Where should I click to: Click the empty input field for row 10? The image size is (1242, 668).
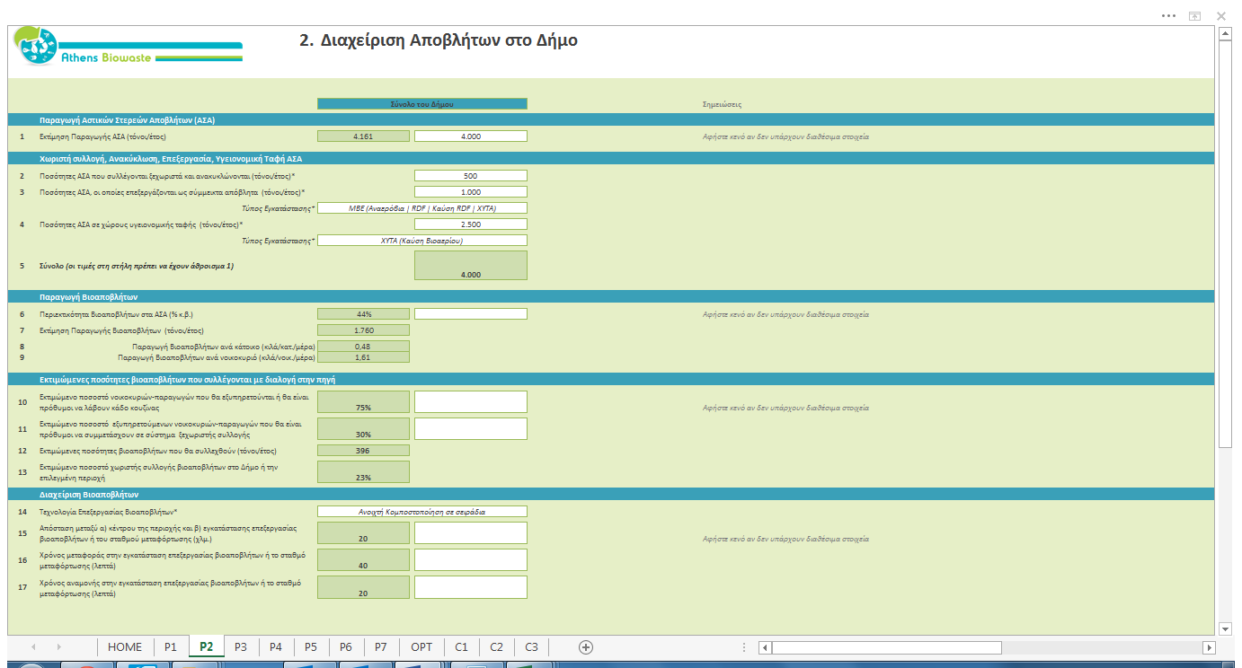pyautogui.click(x=471, y=402)
